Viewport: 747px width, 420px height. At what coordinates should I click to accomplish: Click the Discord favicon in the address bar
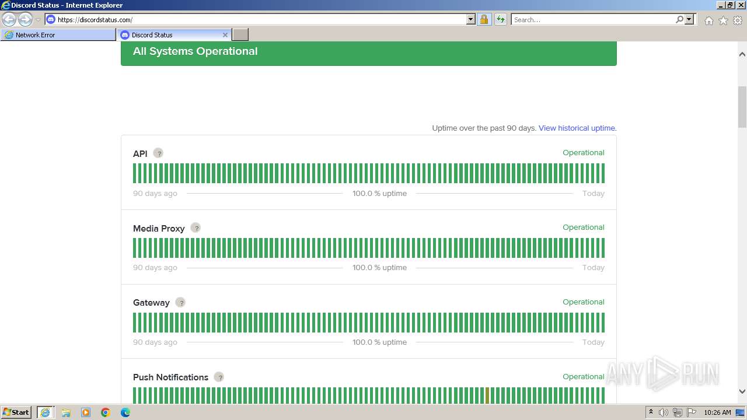(x=51, y=19)
